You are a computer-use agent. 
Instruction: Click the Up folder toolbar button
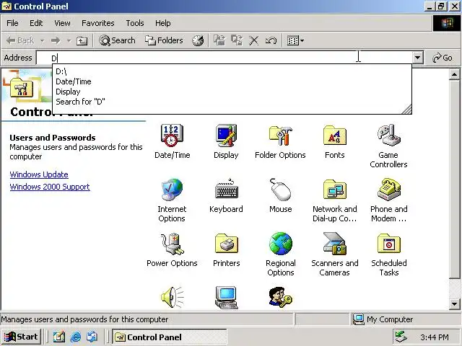click(82, 40)
